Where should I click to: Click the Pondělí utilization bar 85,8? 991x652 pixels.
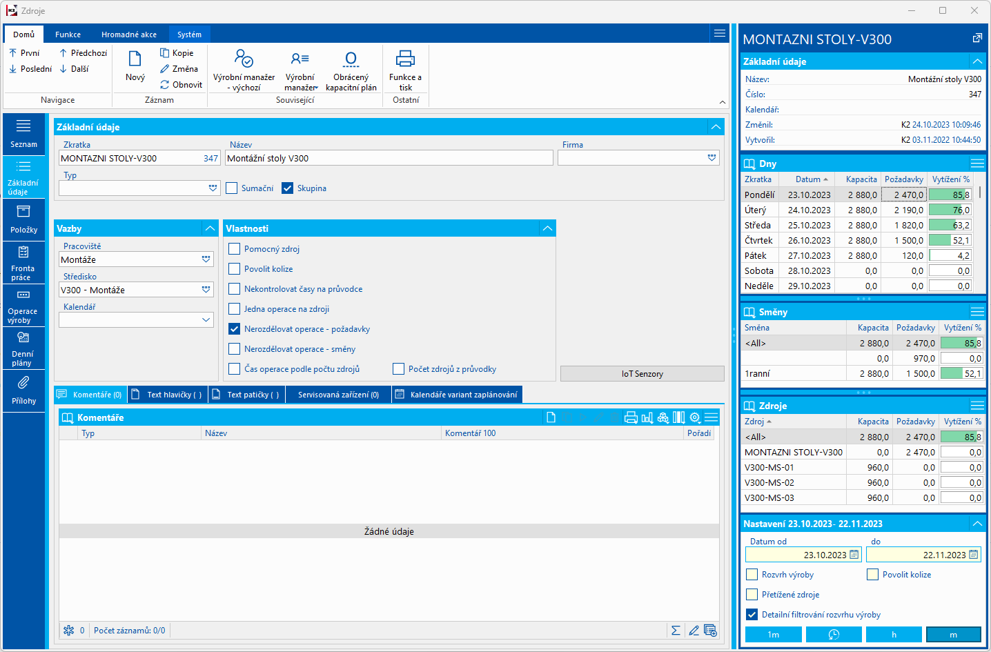pos(950,195)
